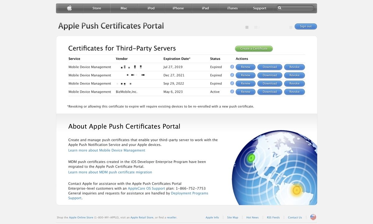Open the Mac tab
Screen dimensions: 373x224
click(124, 8)
